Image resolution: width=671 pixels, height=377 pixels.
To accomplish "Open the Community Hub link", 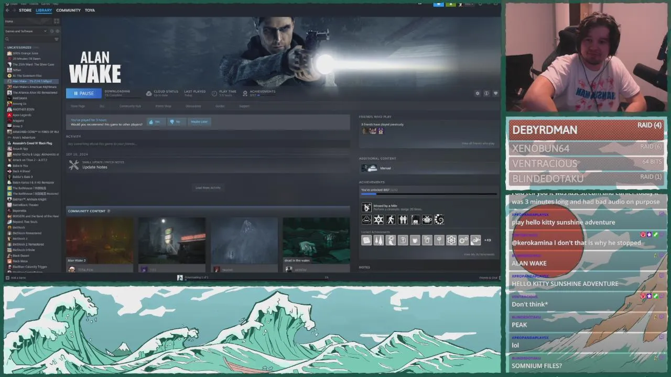I will (x=130, y=106).
